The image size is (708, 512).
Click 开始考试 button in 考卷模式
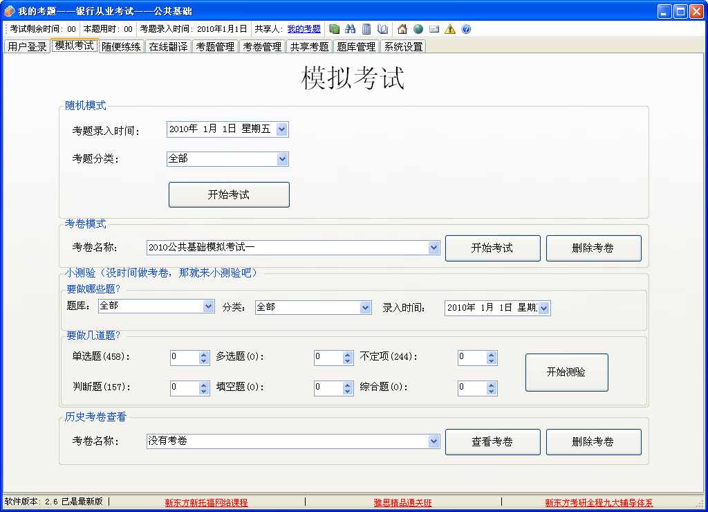pos(492,248)
